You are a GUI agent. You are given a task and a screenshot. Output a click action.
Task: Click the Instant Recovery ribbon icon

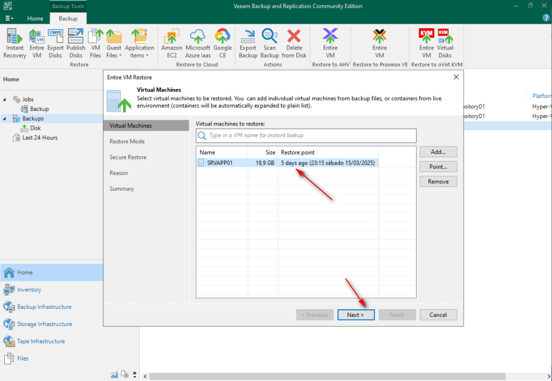pos(15,43)
